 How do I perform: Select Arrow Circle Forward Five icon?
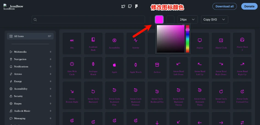[x=242, y=95]
